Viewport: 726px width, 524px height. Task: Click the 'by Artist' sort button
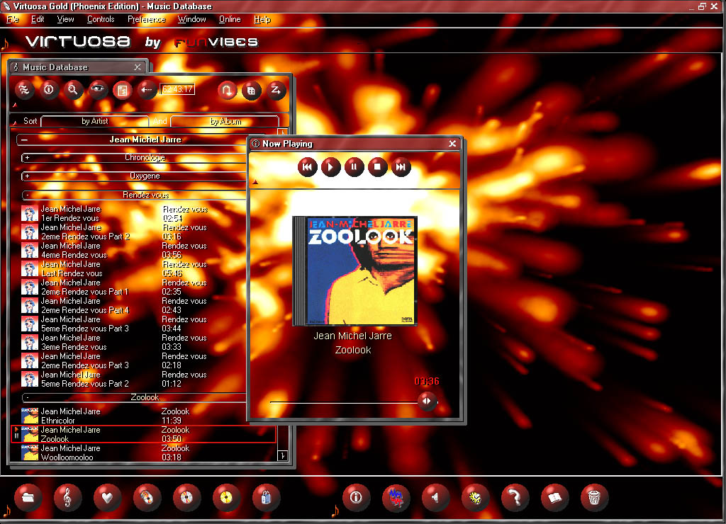(x=95, y=121)
